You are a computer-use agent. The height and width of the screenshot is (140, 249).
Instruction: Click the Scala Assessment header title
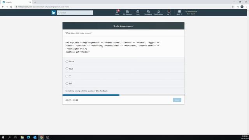pos(123,26)
